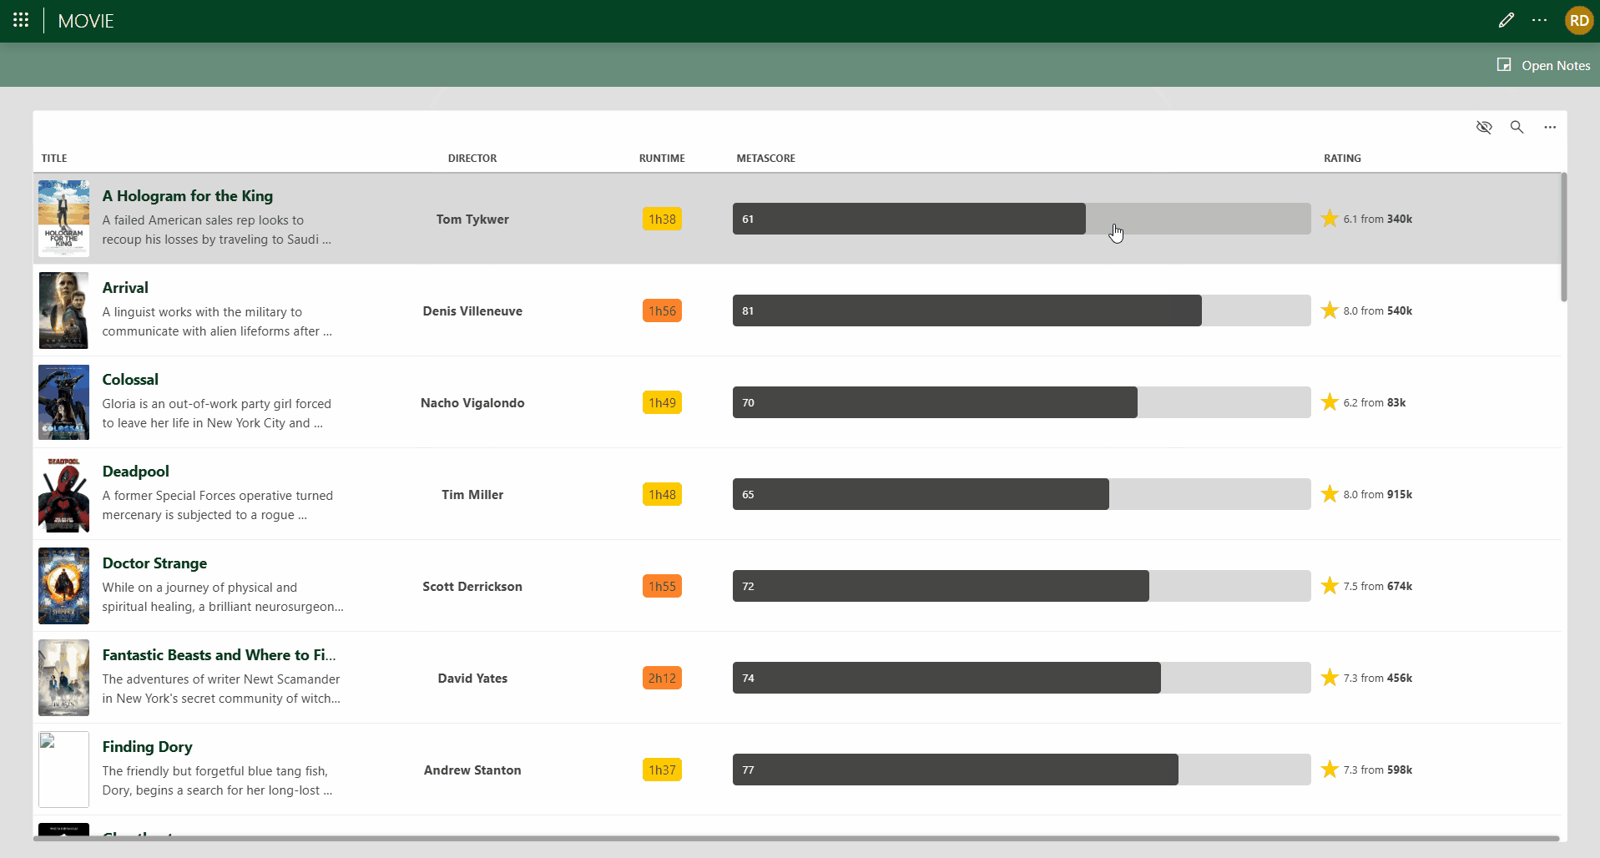Click the metascore bar showing 74

(x=1022, y=678)
